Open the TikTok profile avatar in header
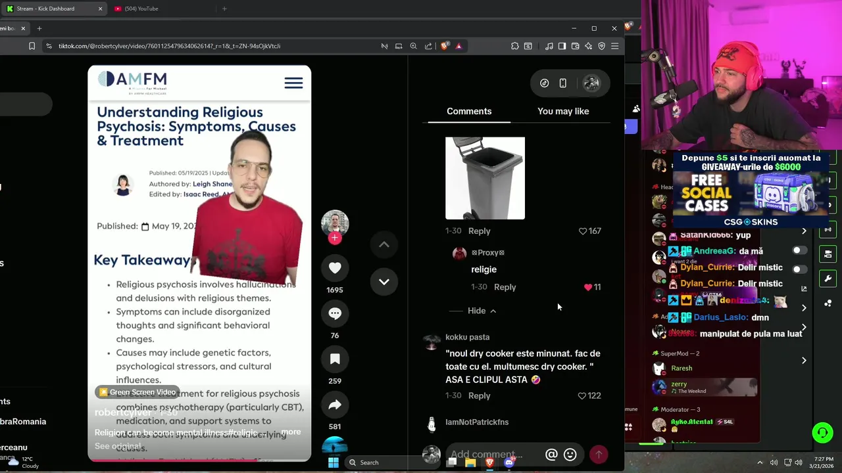 [x=591, y=83]
